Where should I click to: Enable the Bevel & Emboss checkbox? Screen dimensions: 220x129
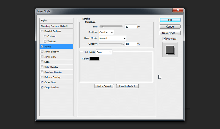pos(42,31)
